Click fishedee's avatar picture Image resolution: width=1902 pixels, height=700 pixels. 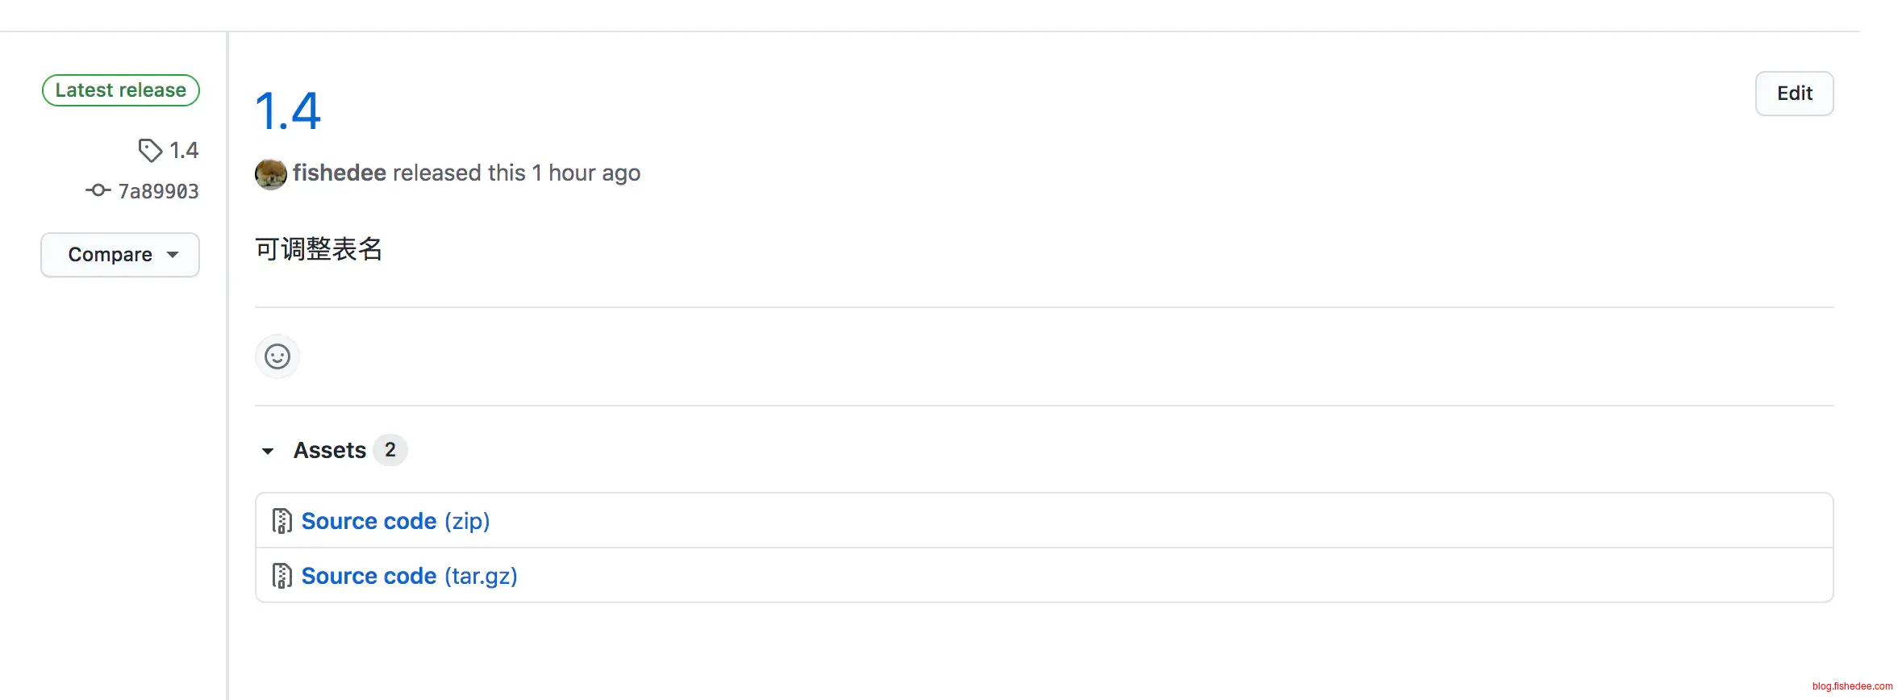coord(271,173)
